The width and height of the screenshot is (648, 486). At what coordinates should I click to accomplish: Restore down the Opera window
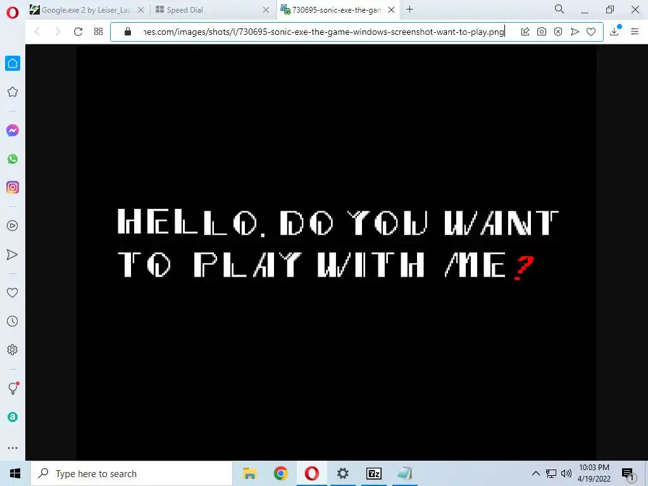[x=609, y=10]
